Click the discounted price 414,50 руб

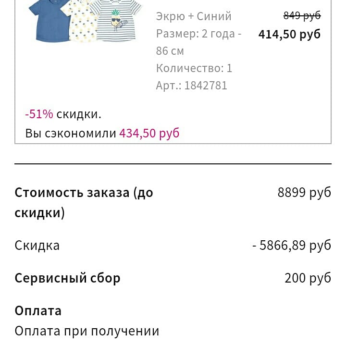tap(289, 34)
